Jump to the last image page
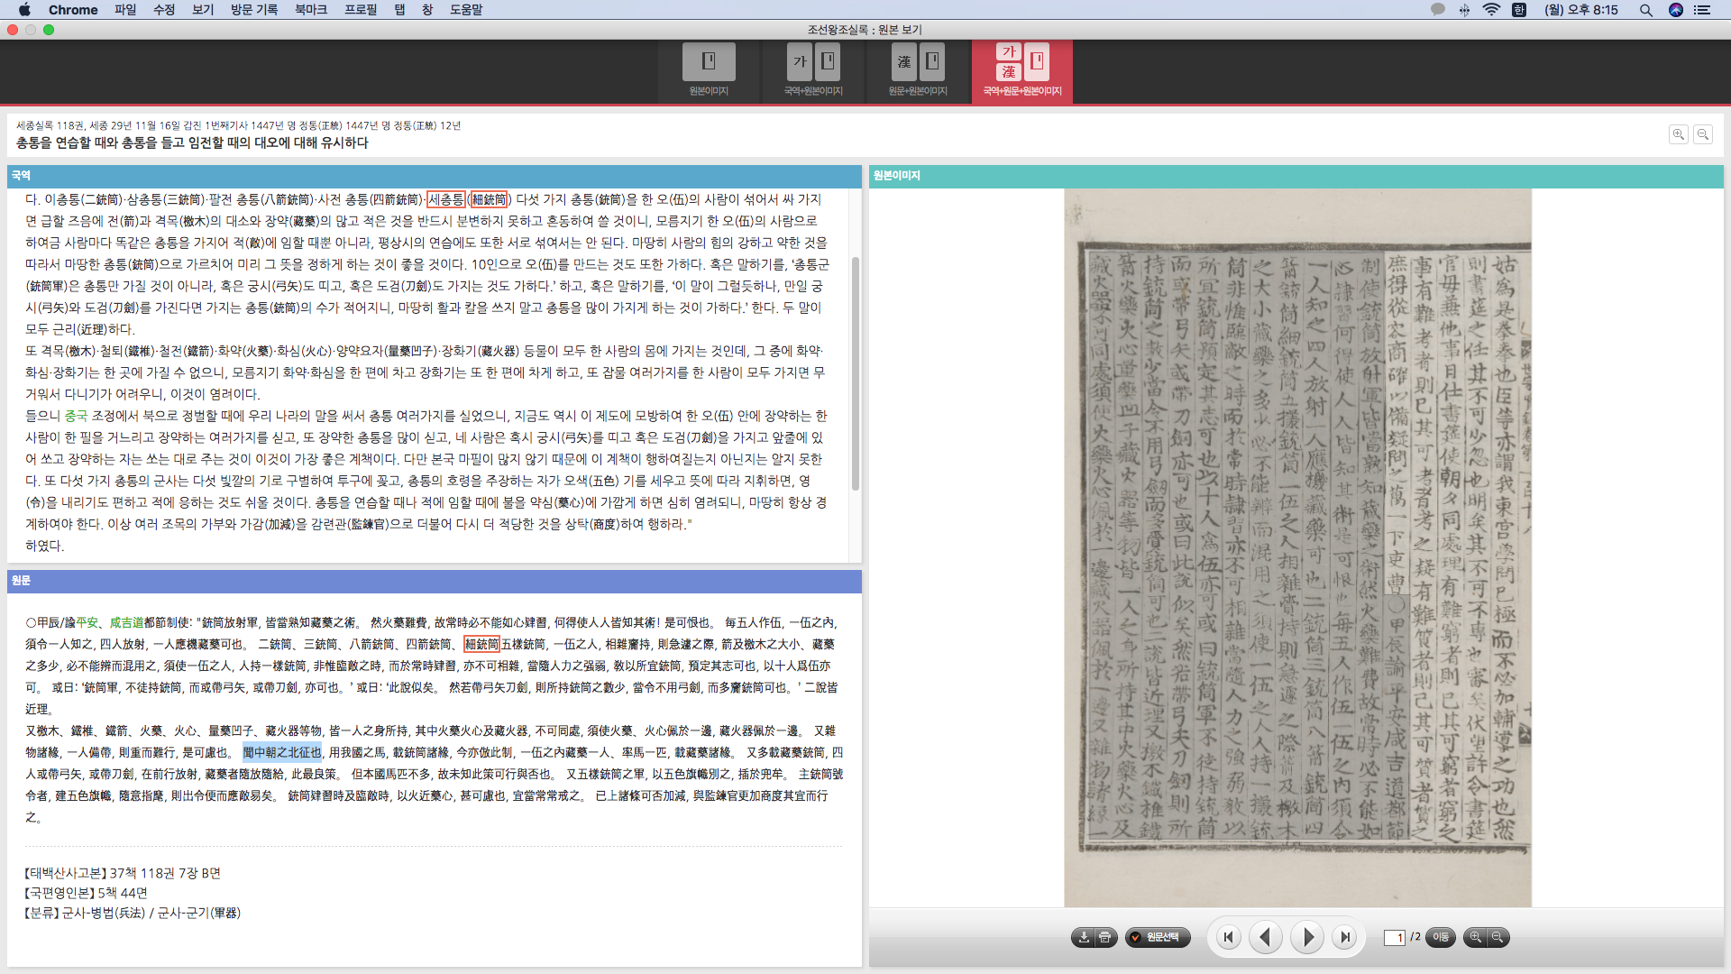Screen dimensions: 1731x974 coord(1344,937)
